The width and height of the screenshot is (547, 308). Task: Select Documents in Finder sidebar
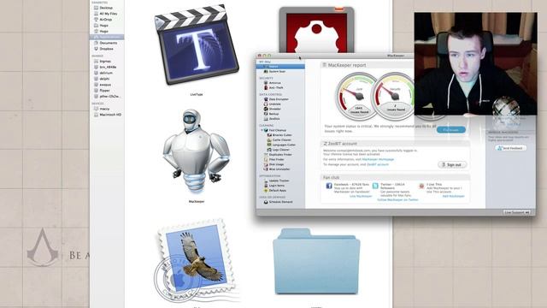(x=109, y=43)
